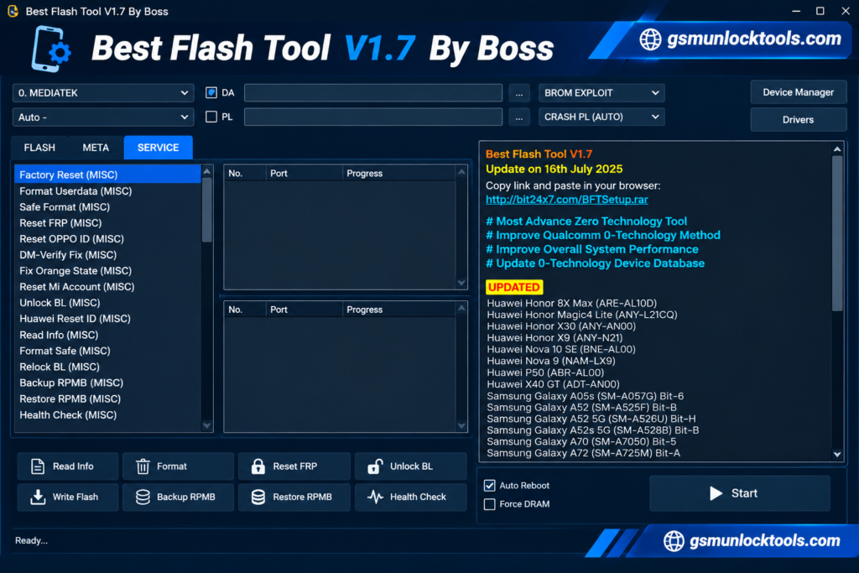Click the info panel scrollbar down arrow

837,454
